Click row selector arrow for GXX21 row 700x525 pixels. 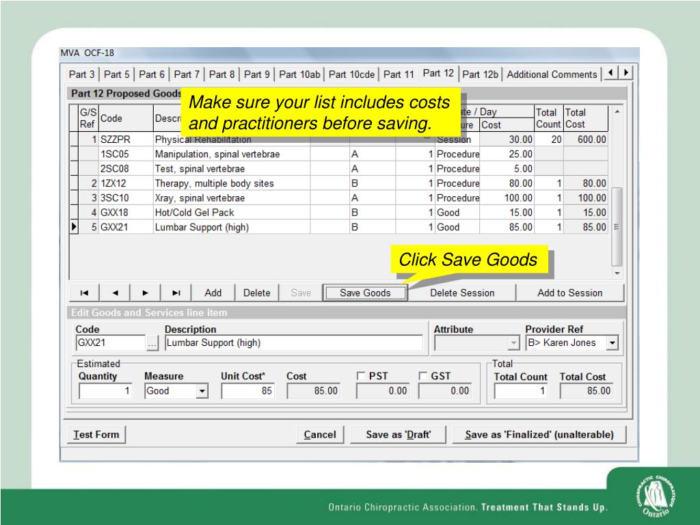pyautogui.click(x=74, y=227)
